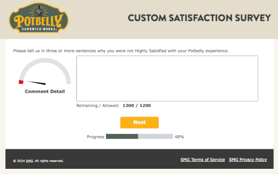Click the stove icon atop the logo
The image size is (278, 174).
pyautogui.click(x=39, y=10)
